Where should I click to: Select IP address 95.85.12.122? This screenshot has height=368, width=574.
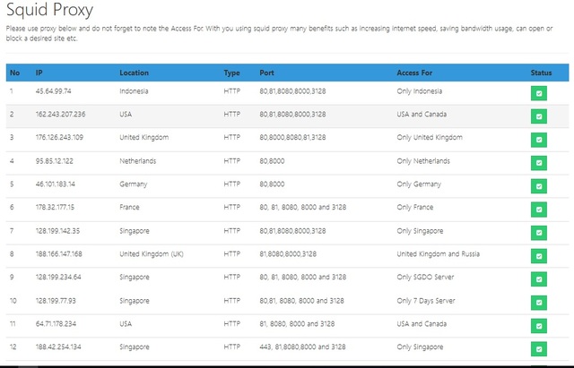click(x=54, y=161)
